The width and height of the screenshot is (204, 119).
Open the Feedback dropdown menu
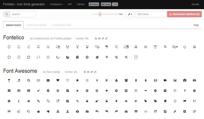click(x=56, y=4)
